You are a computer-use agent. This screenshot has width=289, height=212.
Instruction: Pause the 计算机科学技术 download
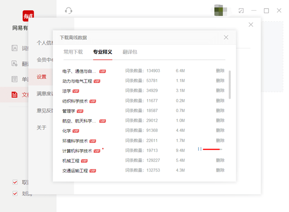[x=199, y=150]
